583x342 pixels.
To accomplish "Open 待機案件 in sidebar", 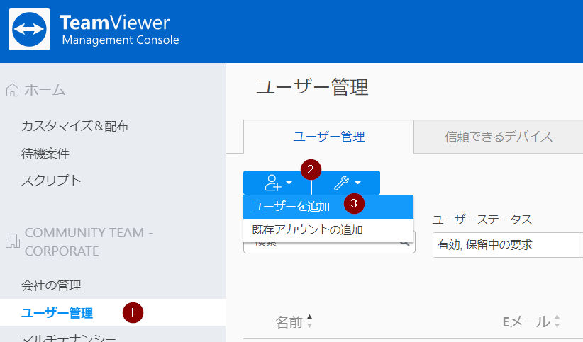I will 45,154.
